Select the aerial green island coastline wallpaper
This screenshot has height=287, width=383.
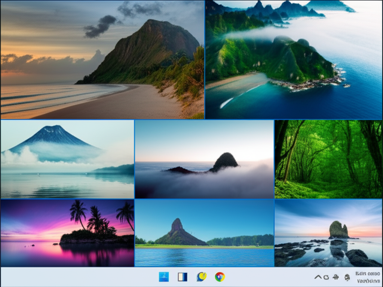[x=293, y=60]
